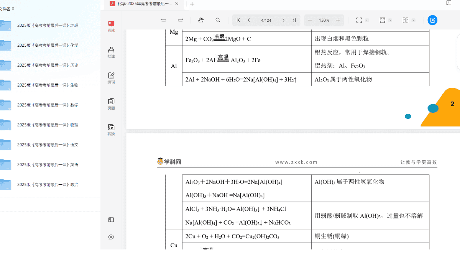Switch to 阅读 reading mode
This screenshot has height=269, width=460.
pos(111,26)
